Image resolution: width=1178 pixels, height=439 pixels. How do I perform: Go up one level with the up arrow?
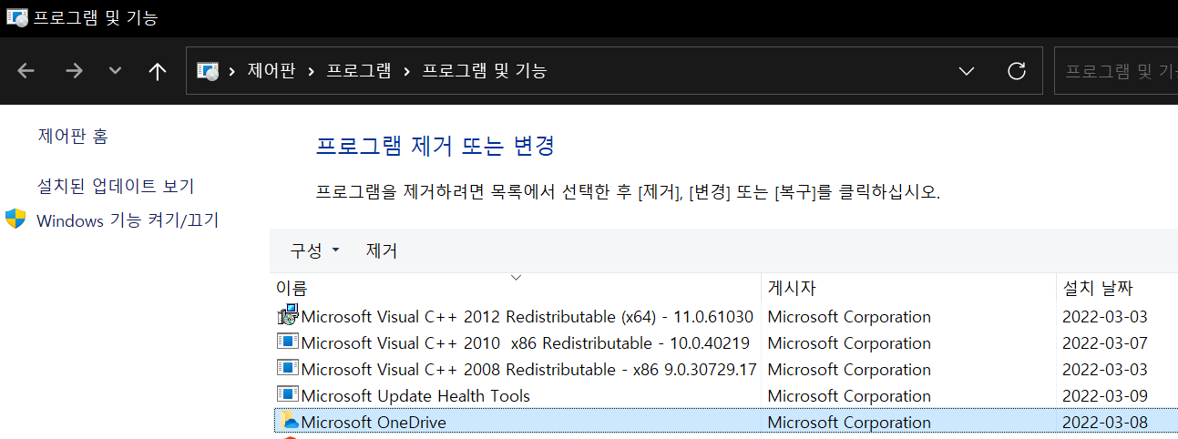157,71
